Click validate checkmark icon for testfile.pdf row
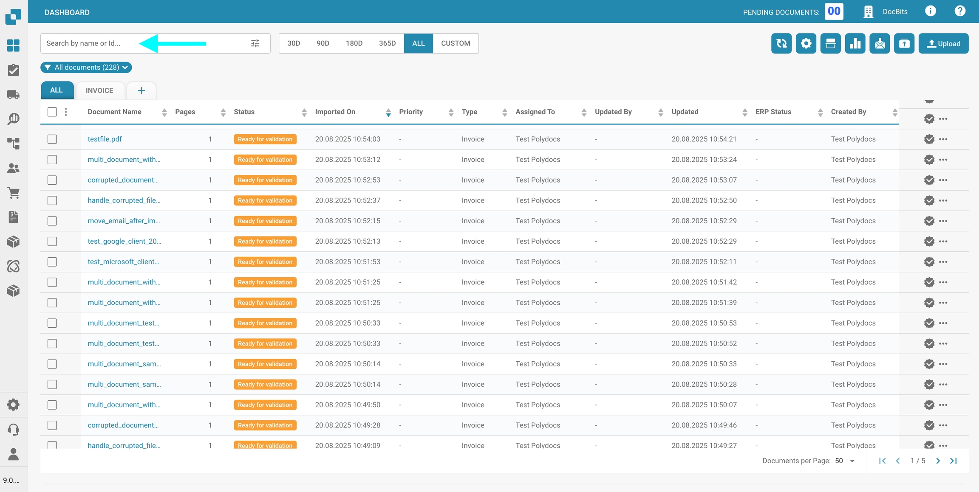 point(929,139)
